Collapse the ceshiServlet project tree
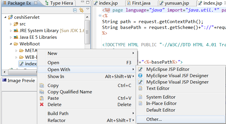Viewport: 226px width, 124px height. [x=5, y=17]
